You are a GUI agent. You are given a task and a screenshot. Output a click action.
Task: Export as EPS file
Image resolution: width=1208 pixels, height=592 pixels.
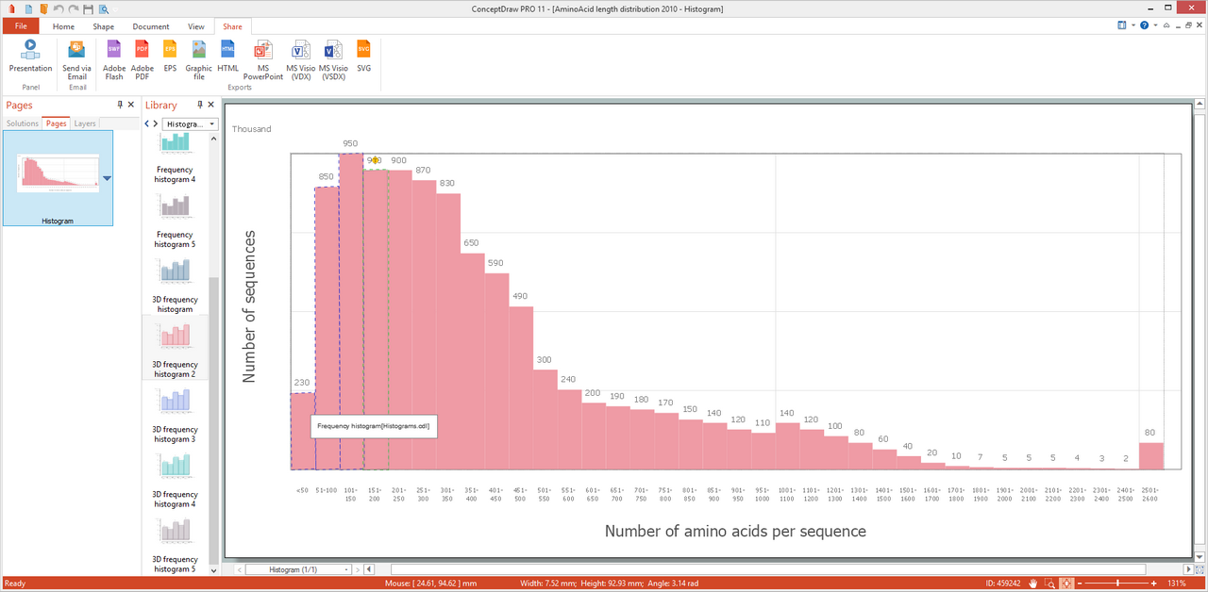click(x=170, y=56)
